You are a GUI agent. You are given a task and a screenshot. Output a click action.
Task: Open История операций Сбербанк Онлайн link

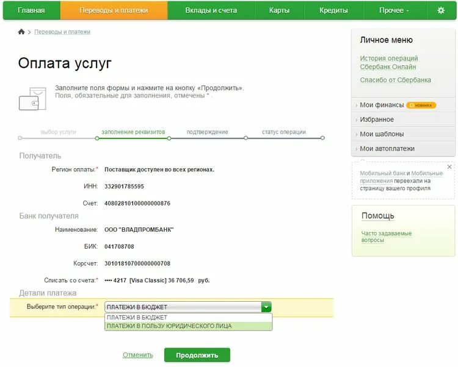389,62
